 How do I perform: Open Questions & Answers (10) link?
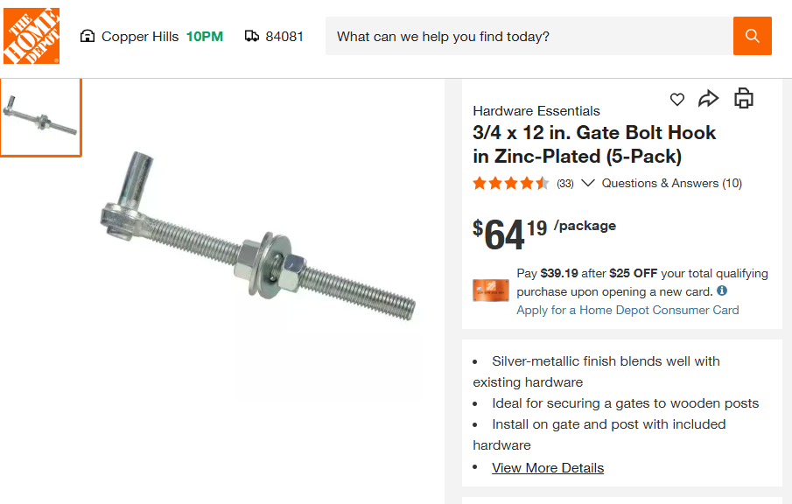(671, 183)
